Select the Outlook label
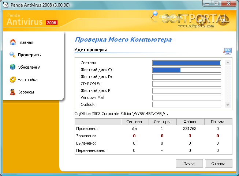Image resolution: width=239 pixels, height=176 pixels. 87,104
